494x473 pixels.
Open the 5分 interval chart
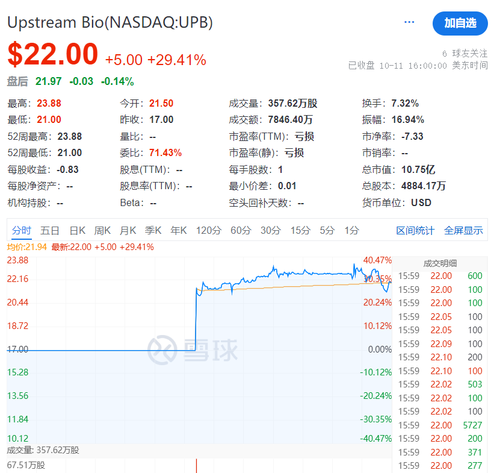click(x=327, y=230)
